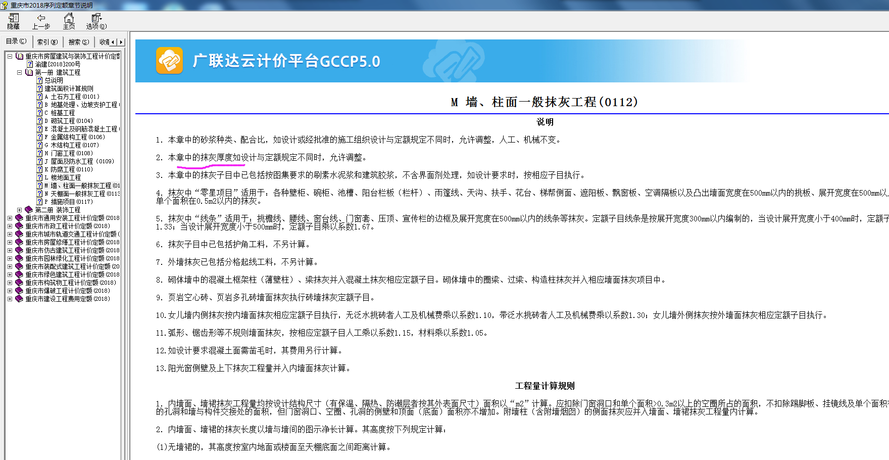This screenshot has width=889, height=460.
Task: Expand the 重庆市绿色建筑工程计价定额 node
Action: [x=10, y=274]
